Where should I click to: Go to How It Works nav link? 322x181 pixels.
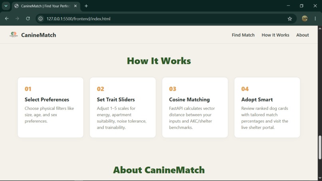[x=275, y=35]
